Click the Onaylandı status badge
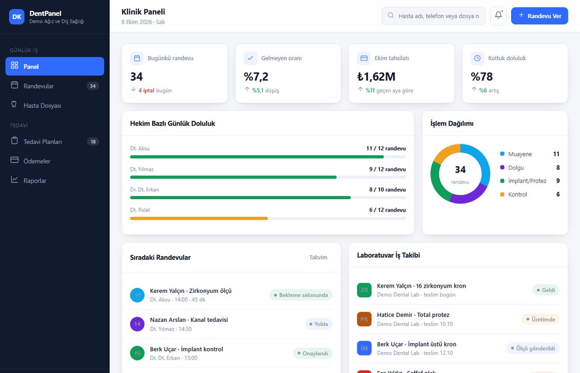The width and height of the screenshot is (580, 373). [x=313, y=353]
